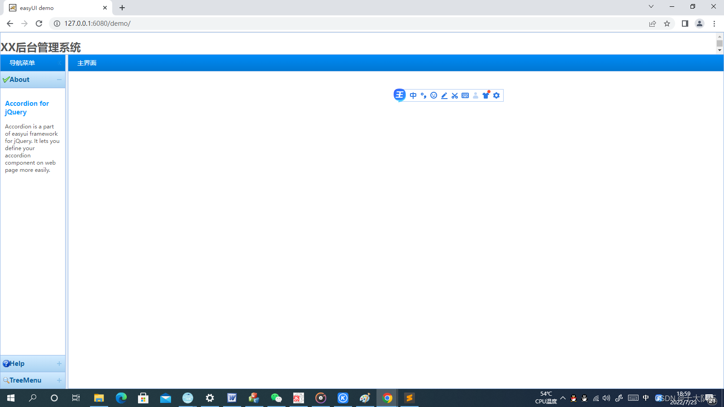Image resolution: width=724 pixels, height=407 pixels.
Task: Open IME account via the person icon
Action: click(476, 95)
